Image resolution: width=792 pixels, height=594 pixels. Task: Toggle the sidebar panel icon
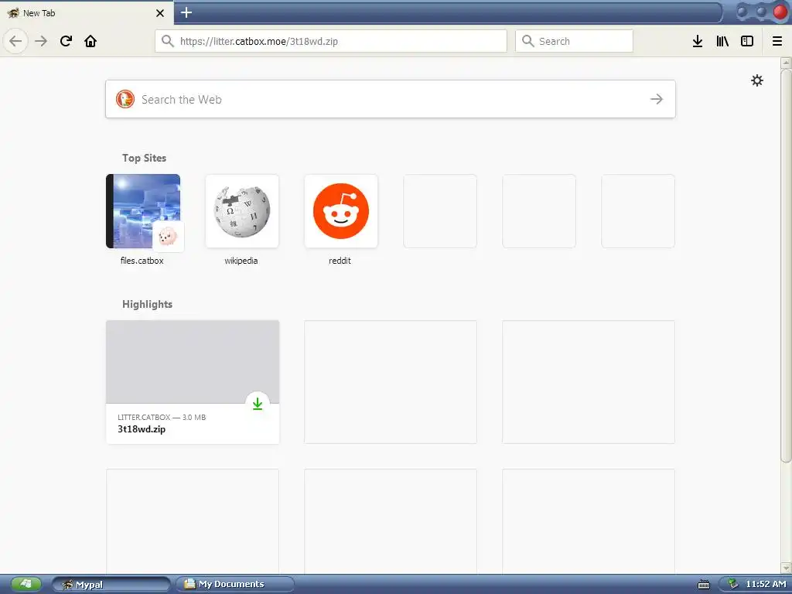(x=747, y=42)
